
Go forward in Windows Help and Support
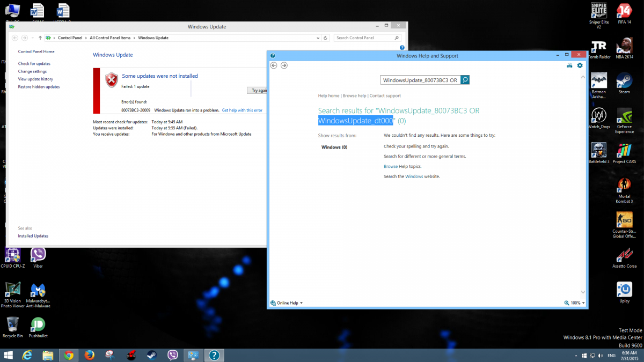tap(284, 65)
